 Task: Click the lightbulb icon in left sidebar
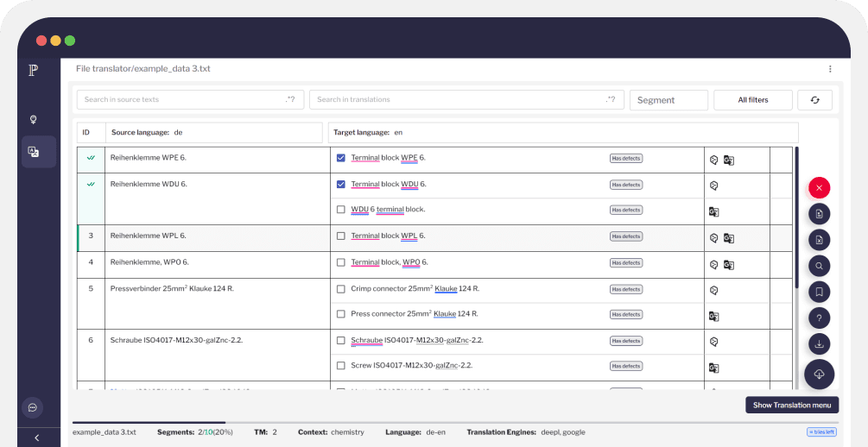click(x=34, y=119)
